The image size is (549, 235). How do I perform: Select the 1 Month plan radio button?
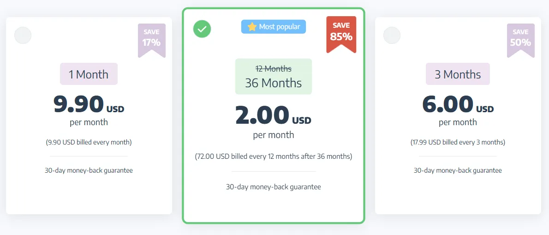click(x=23, y=36)
